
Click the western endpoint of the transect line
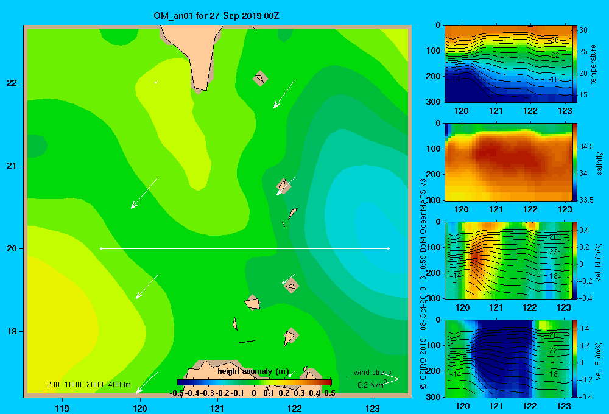coord(101,248)
